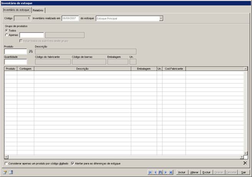Click the Apenas group code input field
252x177 pixels.
click(32, 35)
